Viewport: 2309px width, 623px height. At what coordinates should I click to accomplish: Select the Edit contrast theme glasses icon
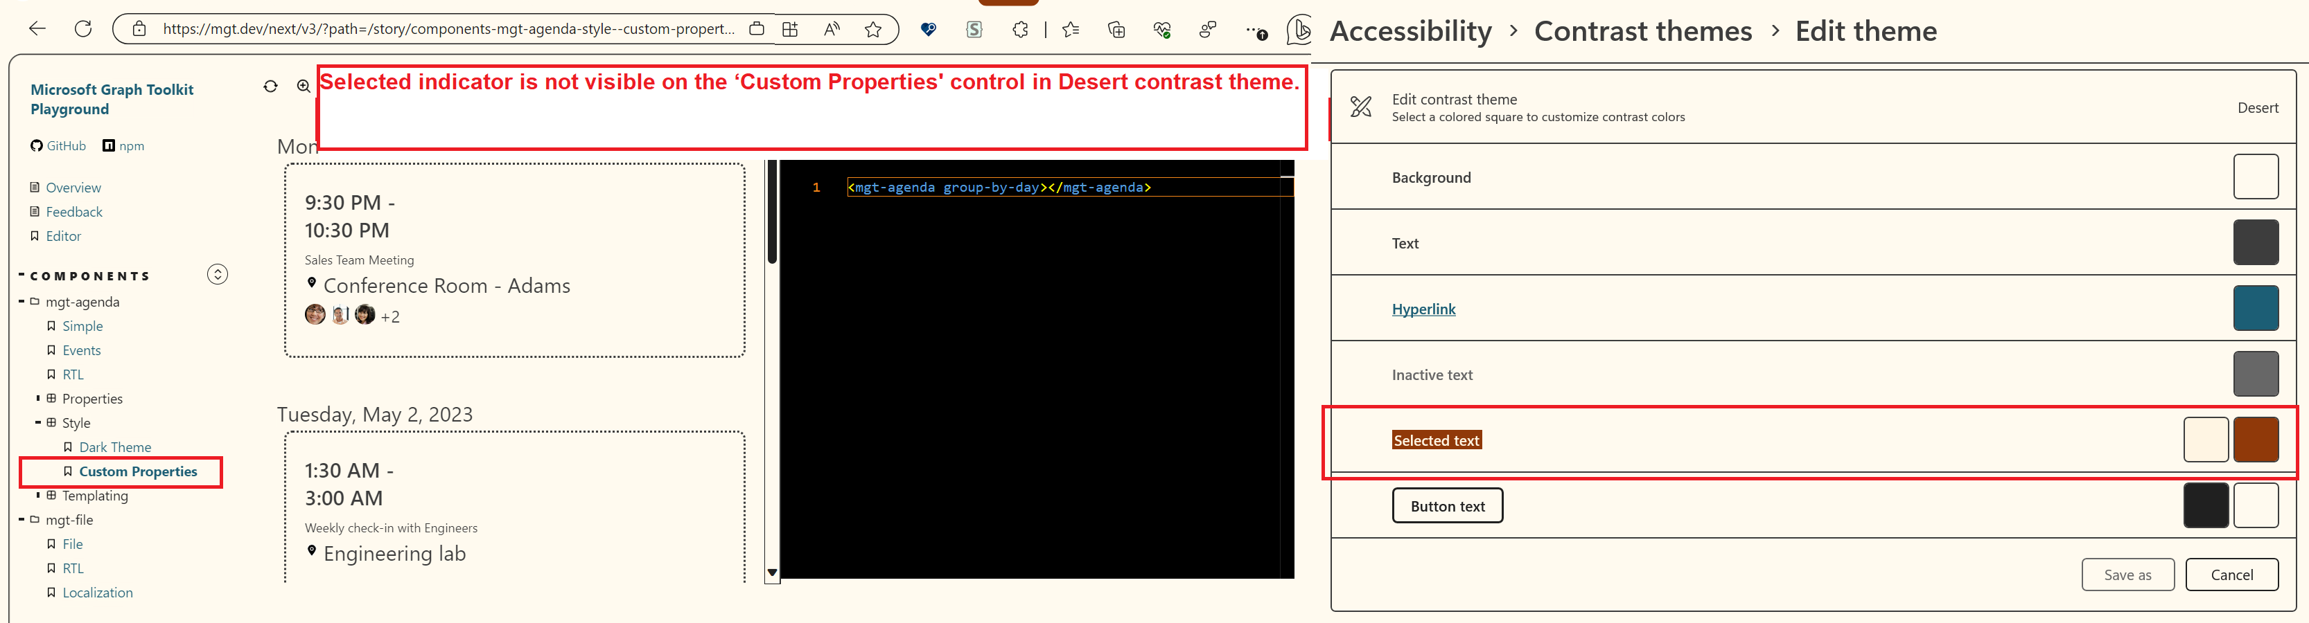1362,107
